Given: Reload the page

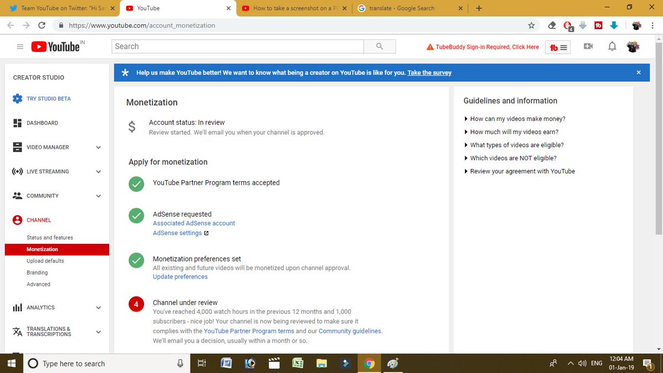Looking at the screenshot, I should pos(41,25).
